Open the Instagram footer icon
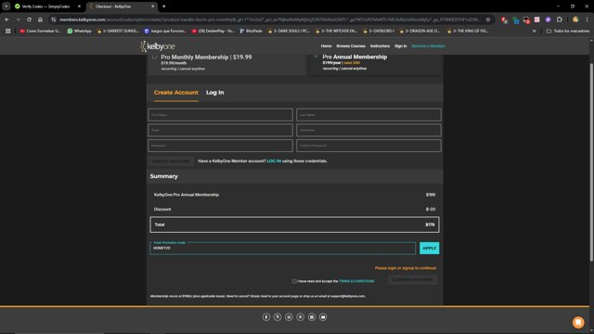This screenshot has height=334, width=594. [x=289, y=317]
